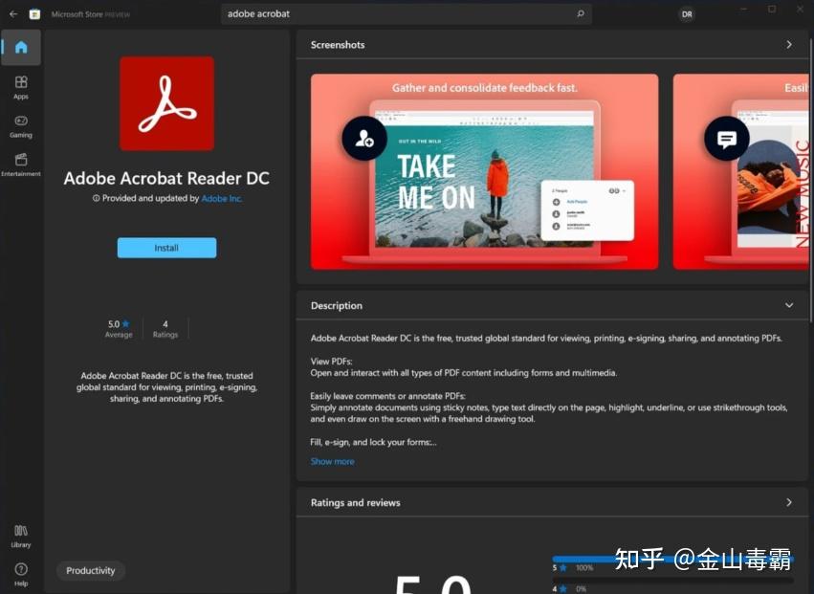Click the 'Fill, e-sign, and lock your forms' line

(373, 442)
